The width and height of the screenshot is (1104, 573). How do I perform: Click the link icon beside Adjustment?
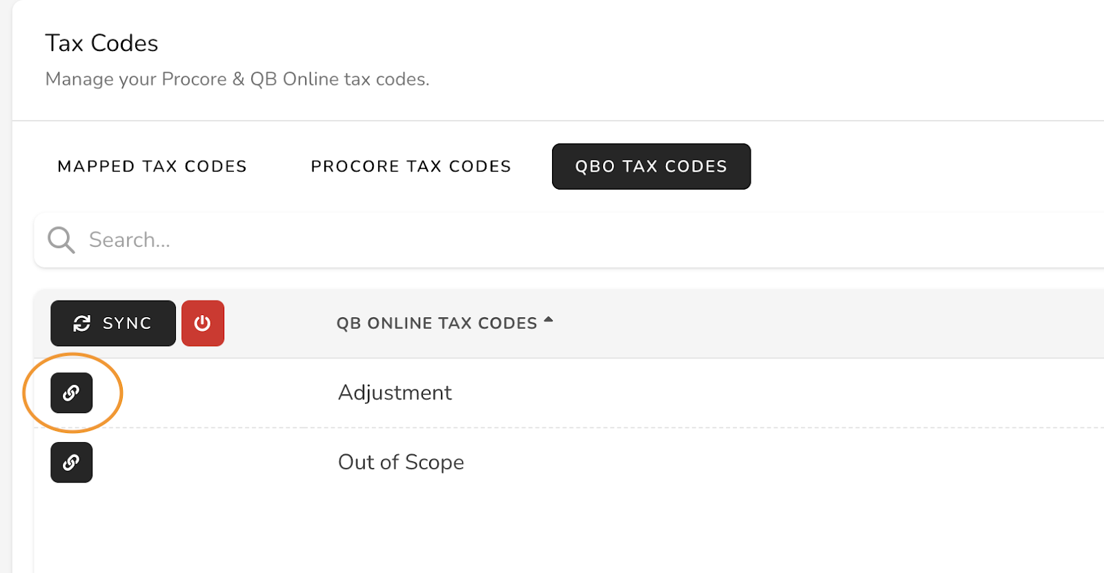click(71, 393)
